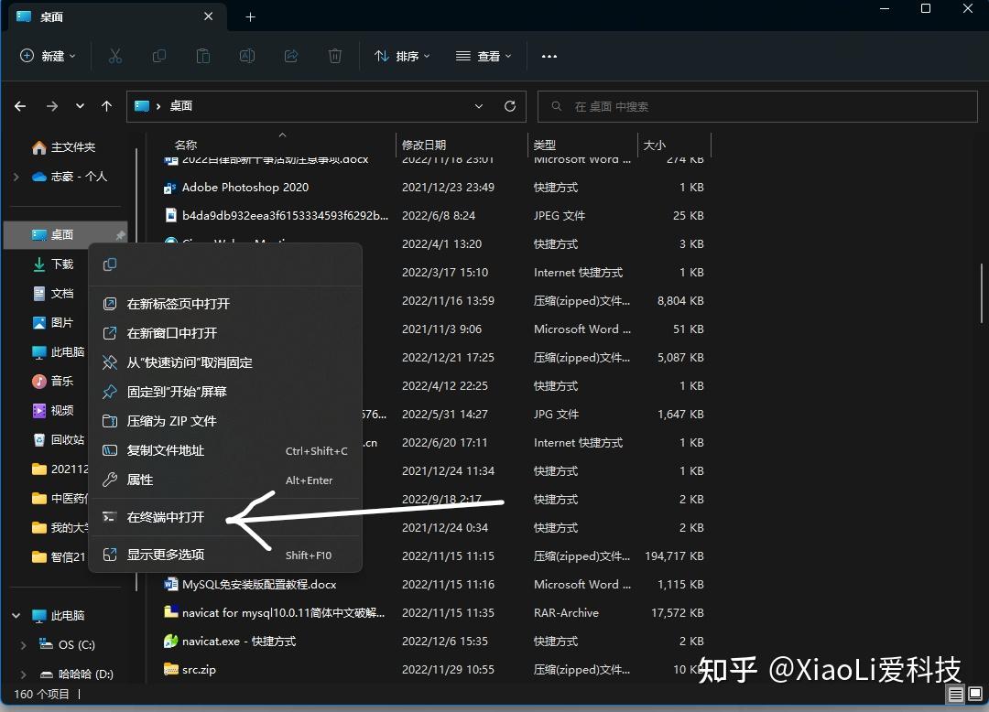This screenshot has width=989, height=712.
Task: Select the Copy icon in the toolbar
Action: click(x=159, y=56)
